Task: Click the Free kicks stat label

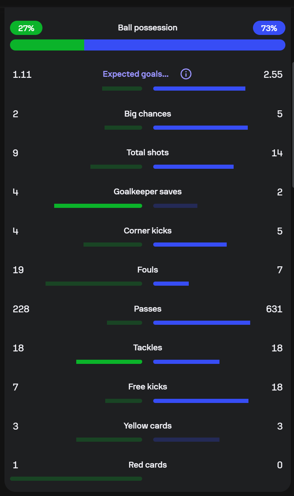Action: (148, 387)
